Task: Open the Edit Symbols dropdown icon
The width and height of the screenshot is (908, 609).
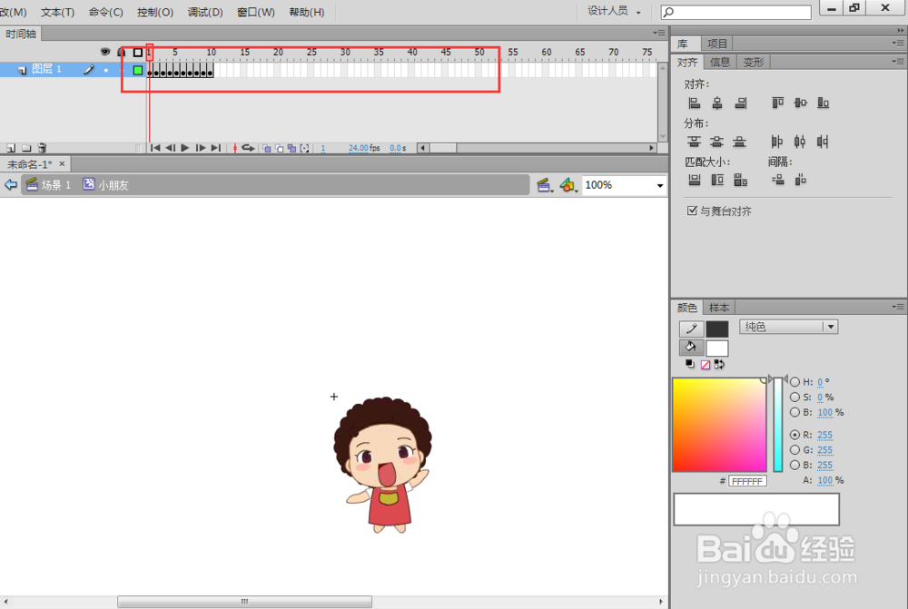Action: click(568, 185)
